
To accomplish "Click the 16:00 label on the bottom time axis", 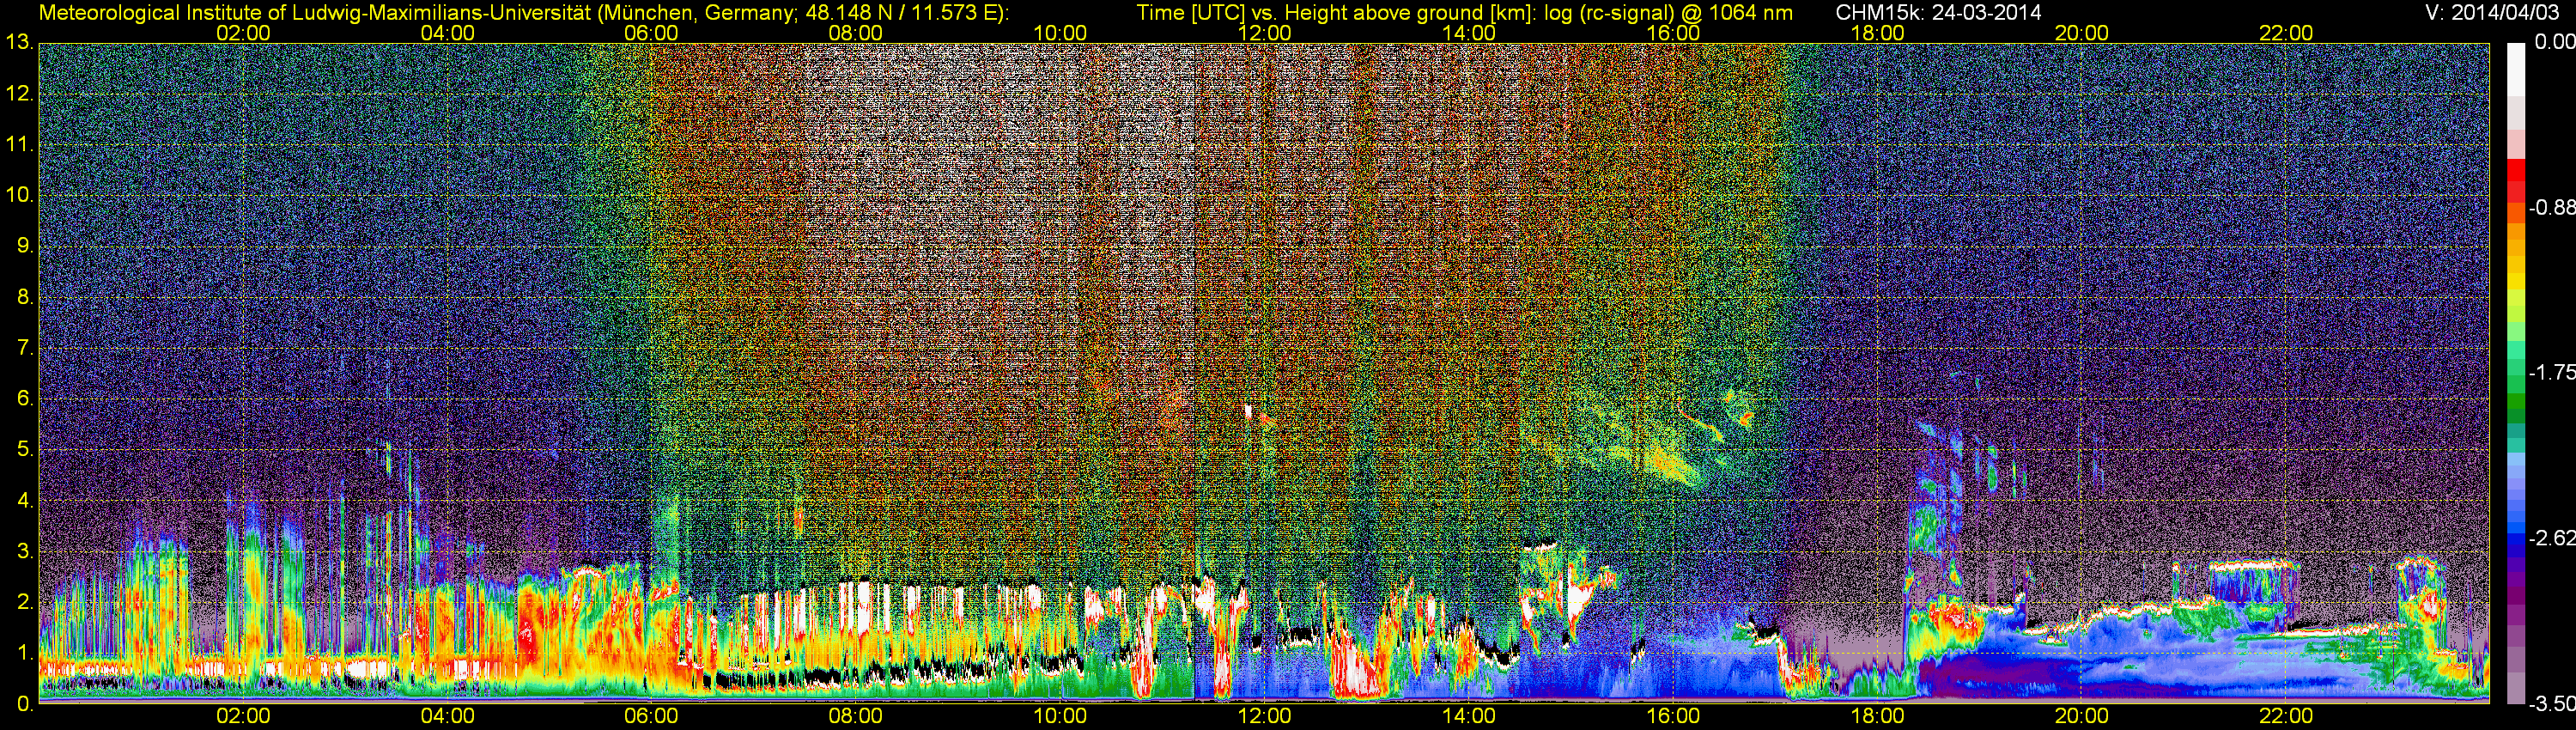I will point(1673,717).
